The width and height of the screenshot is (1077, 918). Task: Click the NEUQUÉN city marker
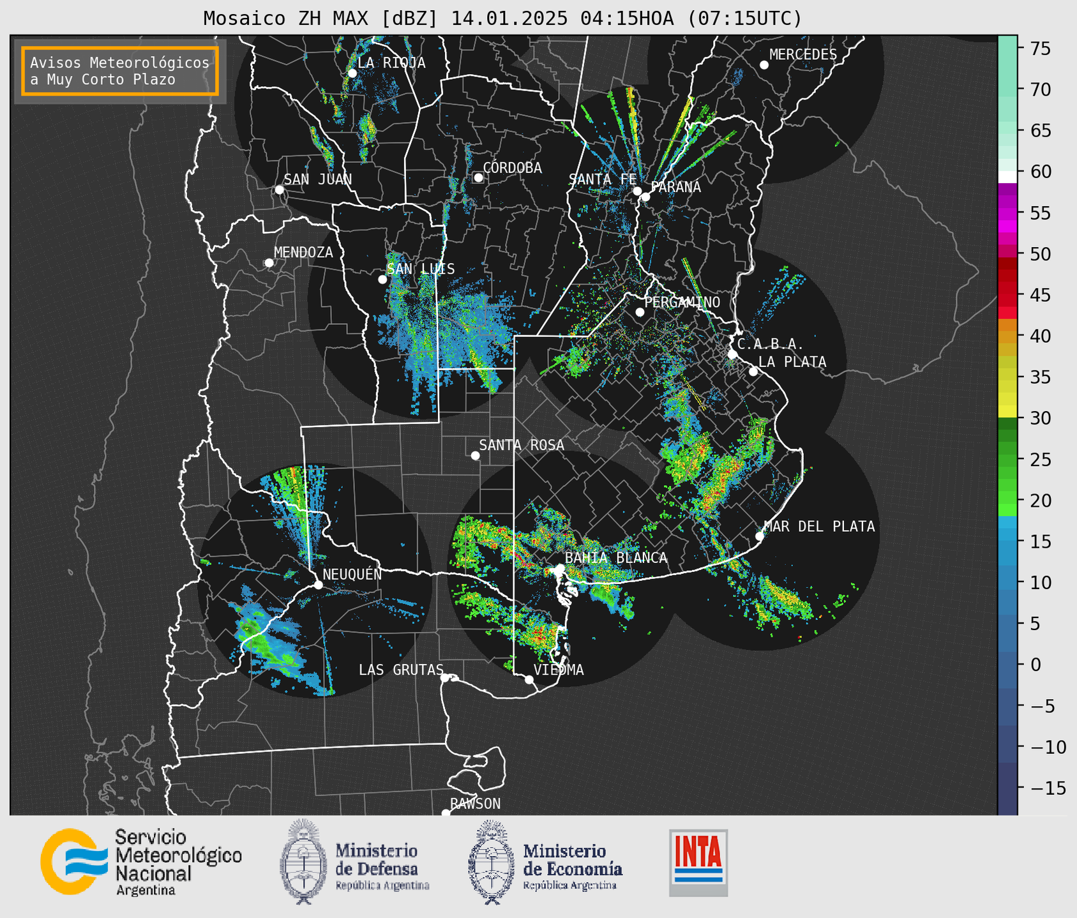pyautogui.click(x=318, y=585)
